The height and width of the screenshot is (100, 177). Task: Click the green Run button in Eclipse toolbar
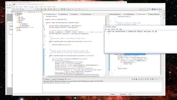click(41, 9)
